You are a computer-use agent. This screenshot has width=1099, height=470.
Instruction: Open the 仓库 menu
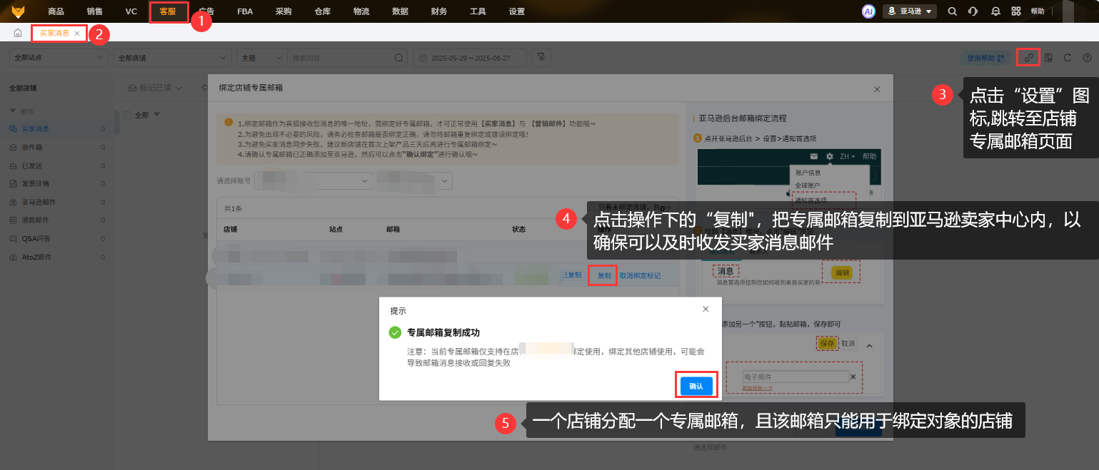pos(322,11)
